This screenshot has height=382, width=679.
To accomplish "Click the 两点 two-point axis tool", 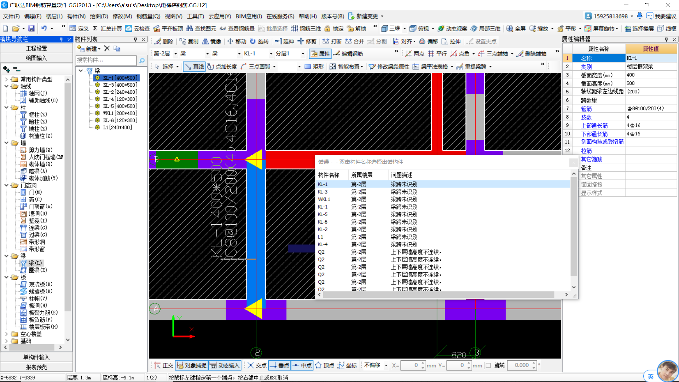I will click(x=415, y=54).
